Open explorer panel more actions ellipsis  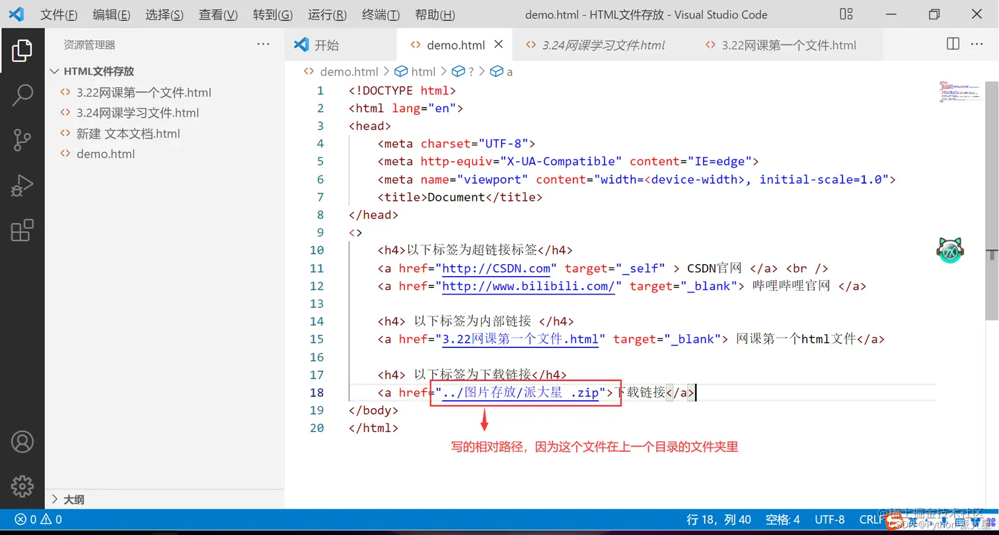(x=263, y=44)
